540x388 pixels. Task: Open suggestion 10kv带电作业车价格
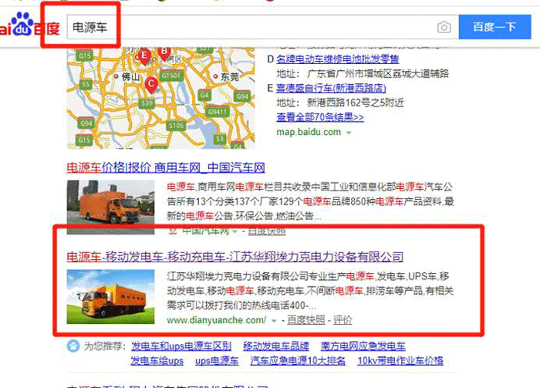(400, 361)
